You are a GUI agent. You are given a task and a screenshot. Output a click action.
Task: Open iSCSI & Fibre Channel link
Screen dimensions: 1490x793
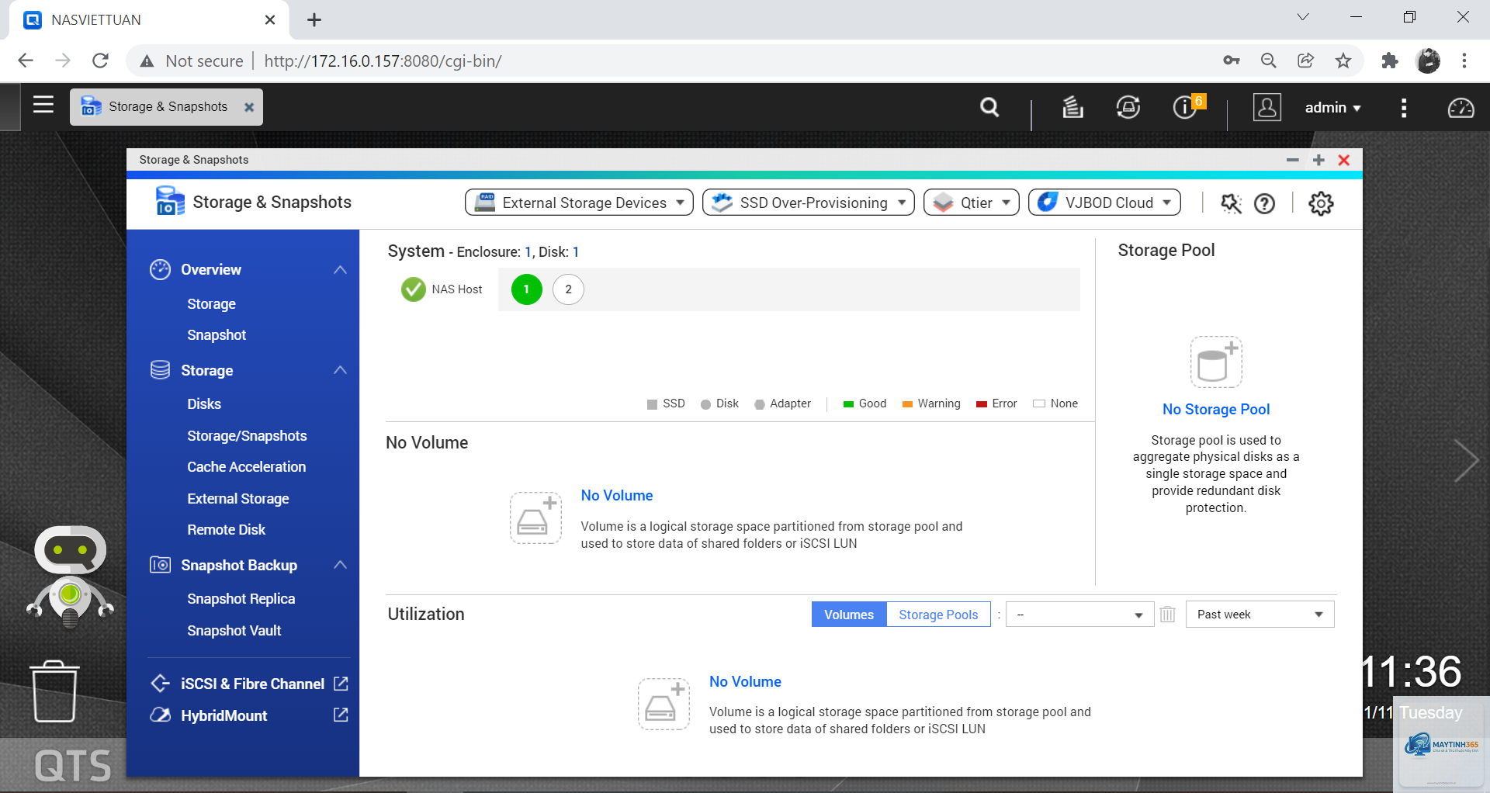252,684
